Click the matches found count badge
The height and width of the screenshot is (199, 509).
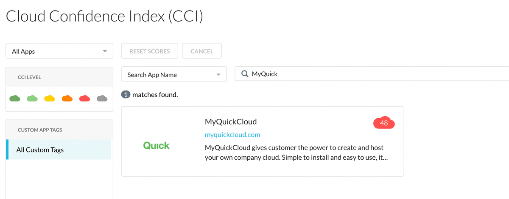(x=126, y=95)
